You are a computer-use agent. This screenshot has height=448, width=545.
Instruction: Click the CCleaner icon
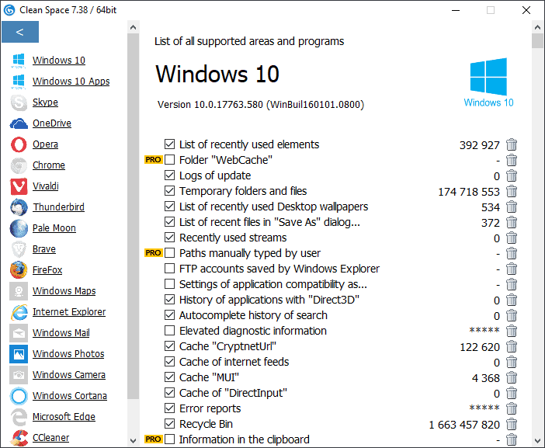click(19, 438)
